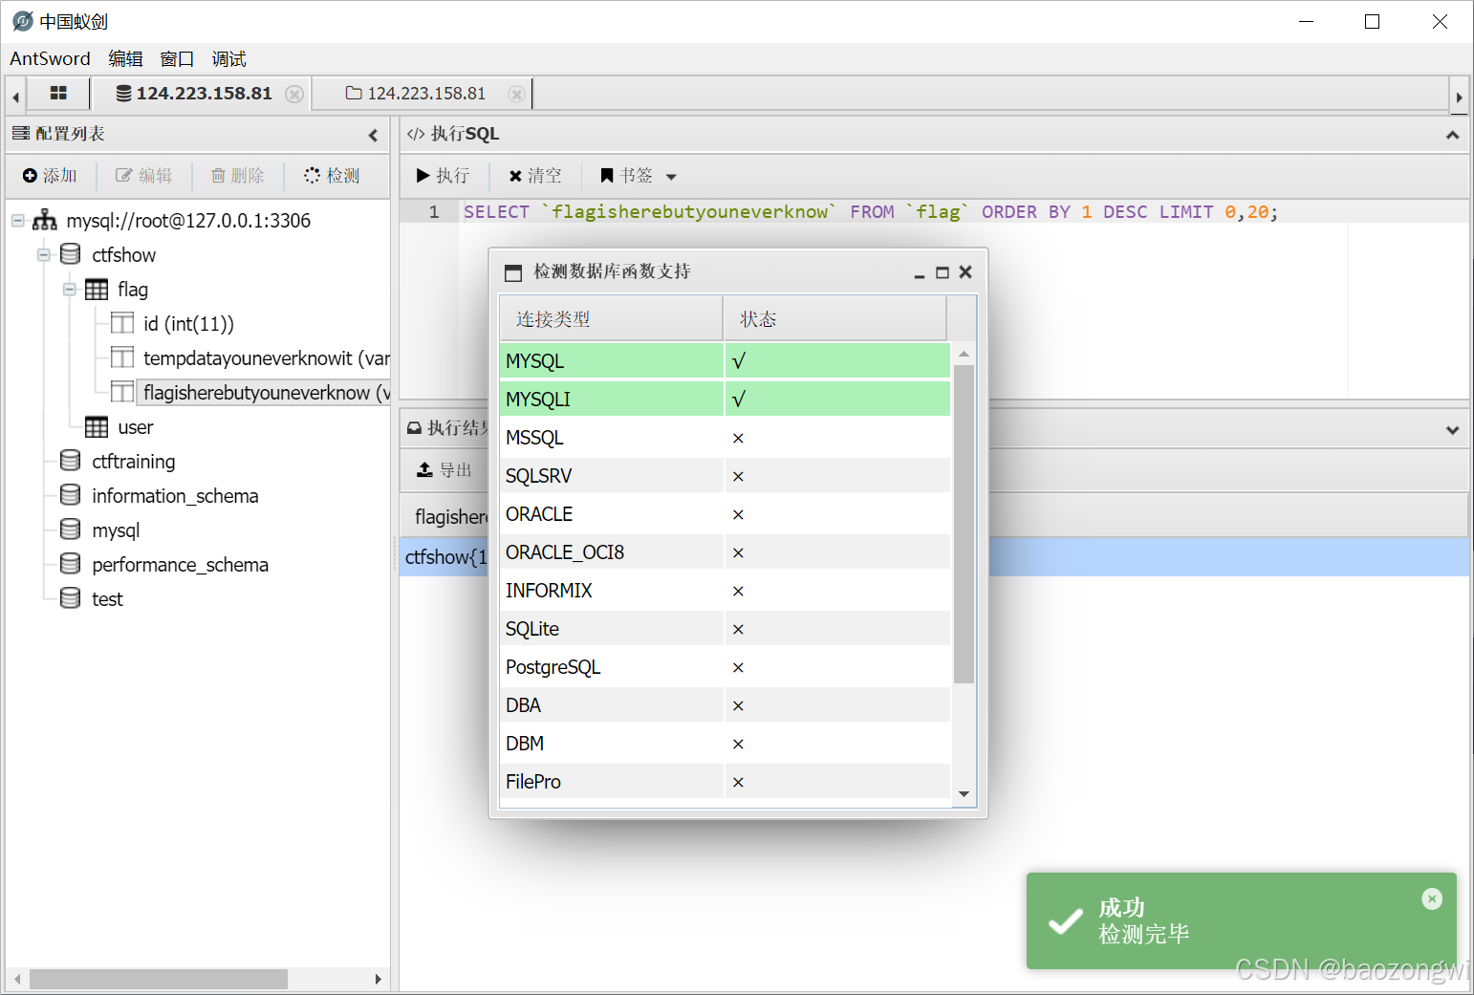Select the MSSQL row in dialog
This screenshot has height=995, width=1474.
725,437
